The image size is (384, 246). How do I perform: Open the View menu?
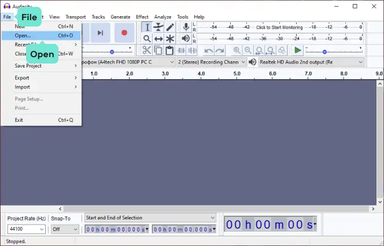pyautogui.click(x=54, y=17)
